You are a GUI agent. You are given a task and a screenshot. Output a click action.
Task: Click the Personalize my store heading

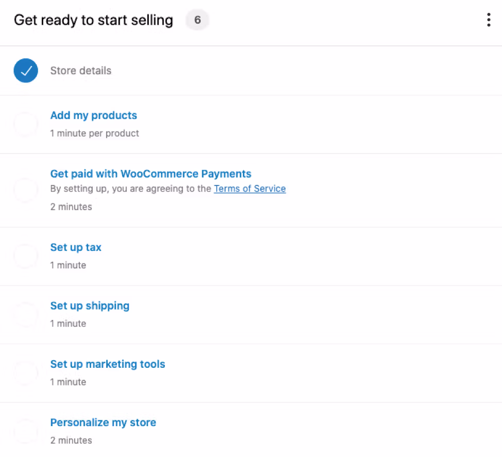(103, 422)
